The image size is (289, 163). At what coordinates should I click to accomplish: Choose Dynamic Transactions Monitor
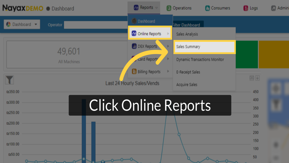pos(204,59)
